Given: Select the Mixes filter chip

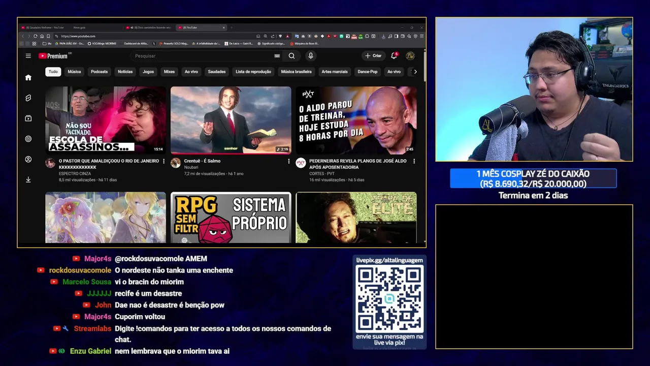Looking at the screenshot, I should (169, 72).
